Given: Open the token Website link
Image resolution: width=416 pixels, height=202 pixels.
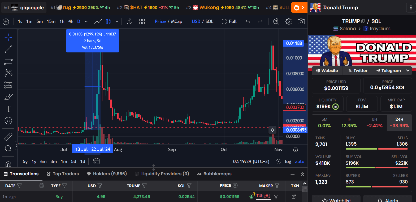Looking at the screenshot, I should pyautogui.click(x=327, y=71).
